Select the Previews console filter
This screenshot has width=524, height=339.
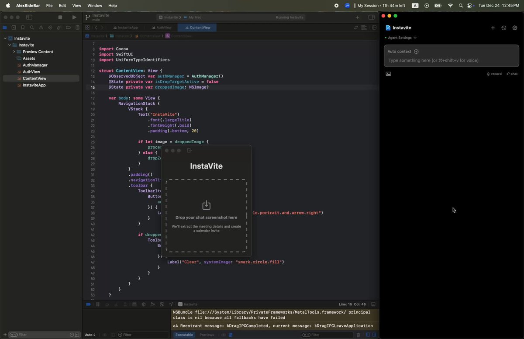[x=207, y=335]
